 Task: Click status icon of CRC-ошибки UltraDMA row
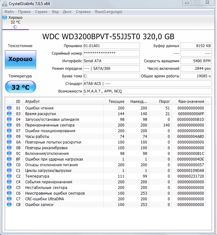[x=9, y=199]
